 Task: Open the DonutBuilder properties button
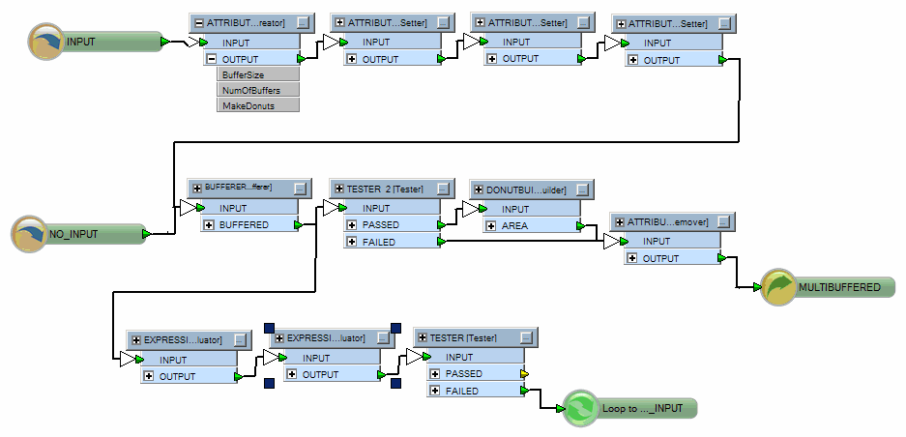583,189
